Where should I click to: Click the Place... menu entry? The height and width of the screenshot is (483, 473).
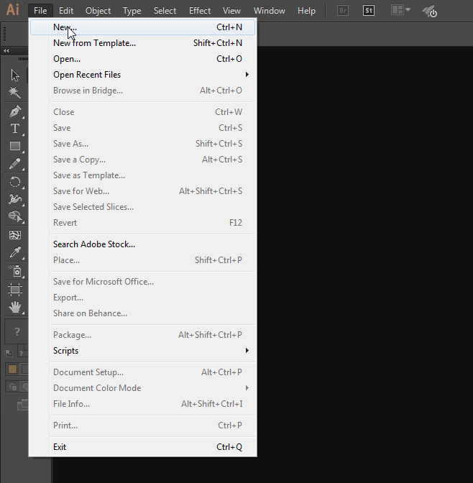(142, 260)
